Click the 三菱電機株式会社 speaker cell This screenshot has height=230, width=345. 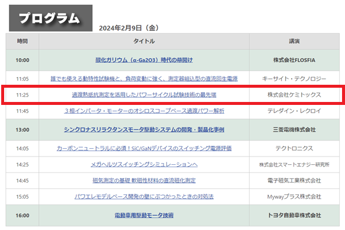pos(294,130)
